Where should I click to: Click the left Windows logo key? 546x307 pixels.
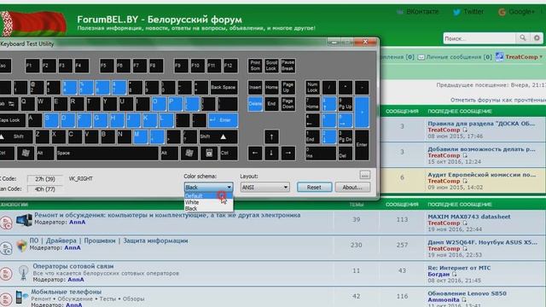pos(26,153)
